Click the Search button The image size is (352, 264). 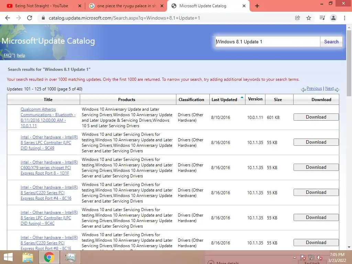click(x=331, y=42)
